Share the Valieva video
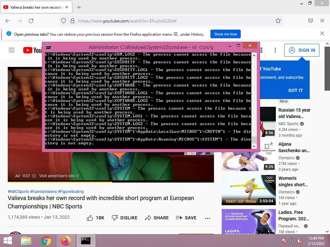 click(x=157, y=218)
